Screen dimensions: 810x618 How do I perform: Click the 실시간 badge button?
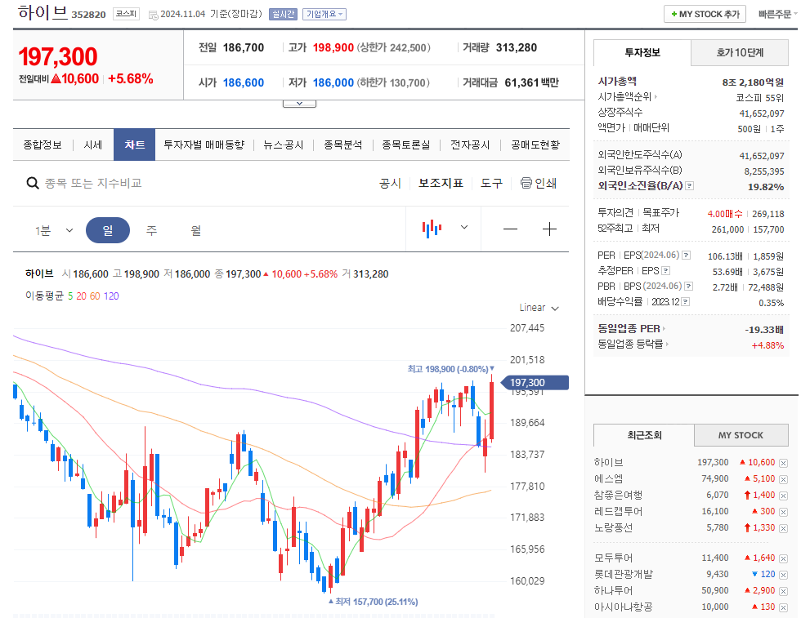[x=283, y=15]
